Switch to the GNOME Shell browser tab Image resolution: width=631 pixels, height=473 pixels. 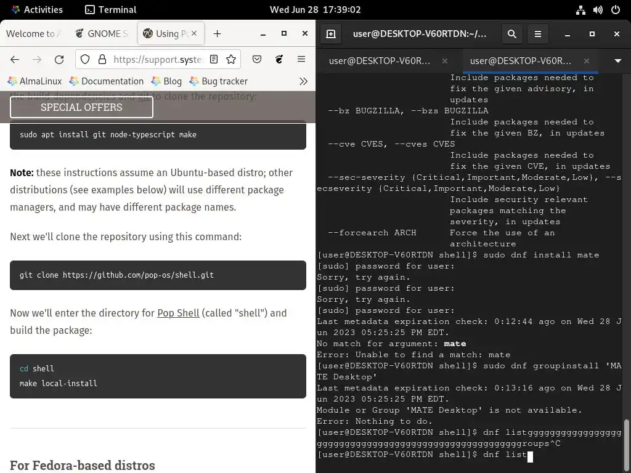pos(102,34)
